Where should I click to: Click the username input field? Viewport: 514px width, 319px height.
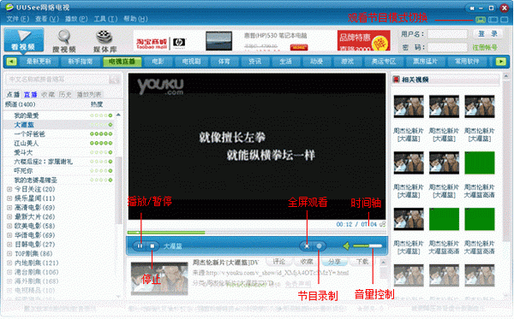(447, 34)
